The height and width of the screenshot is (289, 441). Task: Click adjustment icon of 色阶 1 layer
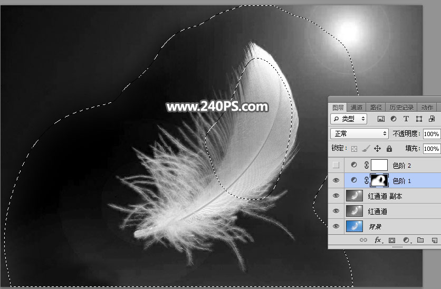pos(354,180)
